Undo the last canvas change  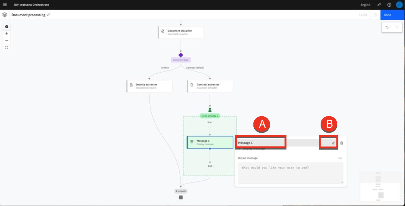point(387,27)
